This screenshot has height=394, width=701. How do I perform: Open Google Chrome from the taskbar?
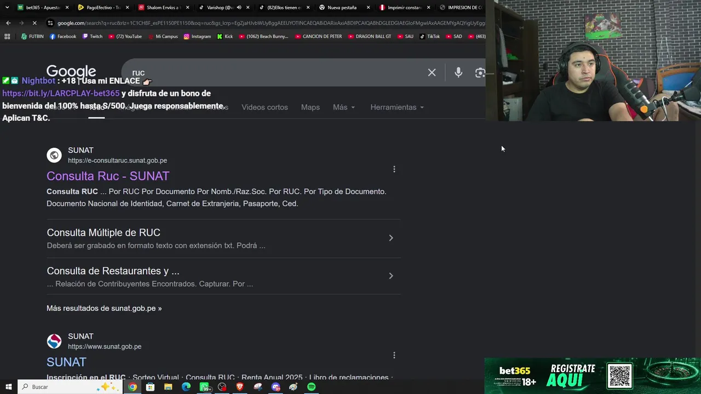[x=133, y=387]
